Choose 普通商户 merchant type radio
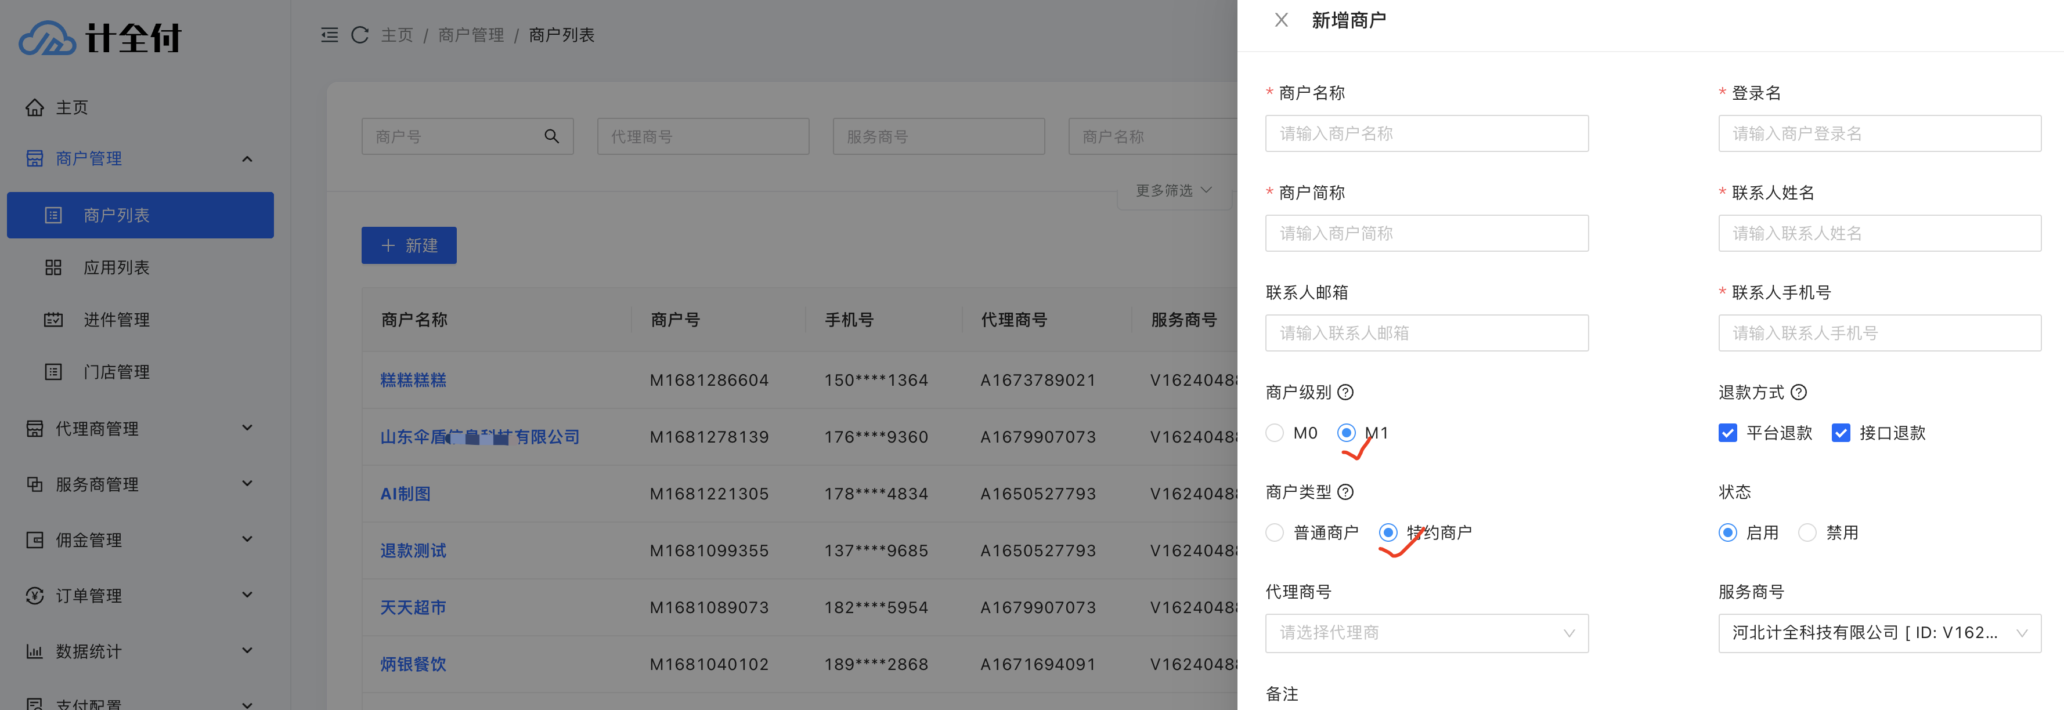This screenshot has height=710, width=2064. click(1274, 532)
